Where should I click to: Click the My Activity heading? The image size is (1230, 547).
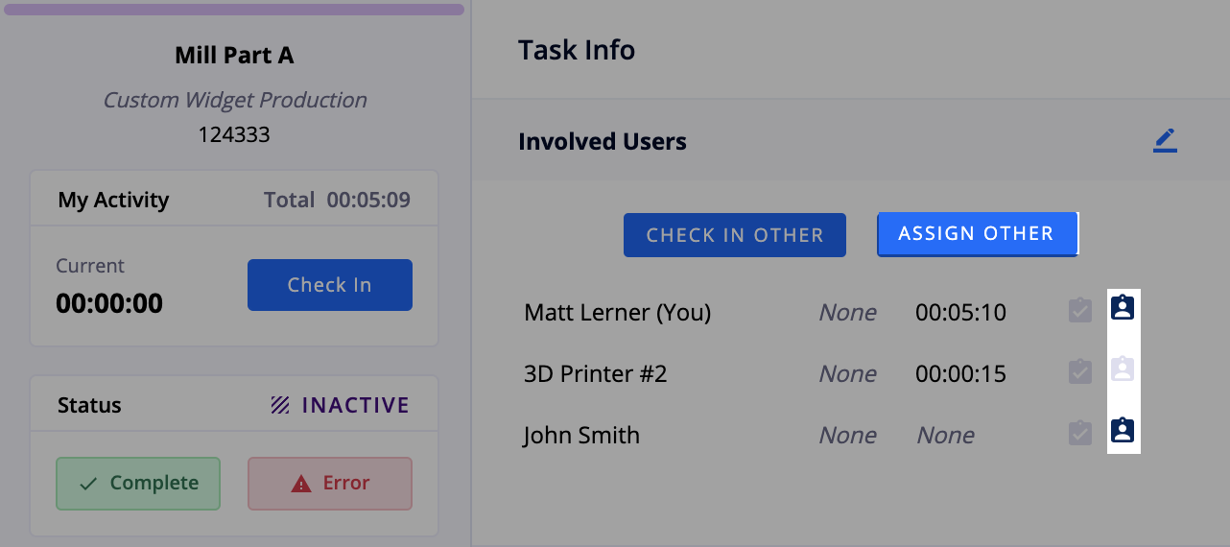click(x=113, y=201)
